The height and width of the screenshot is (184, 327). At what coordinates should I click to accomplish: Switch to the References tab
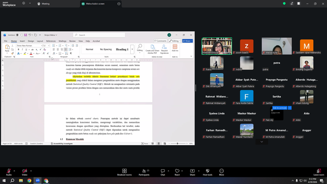click(x=51, y=41)
